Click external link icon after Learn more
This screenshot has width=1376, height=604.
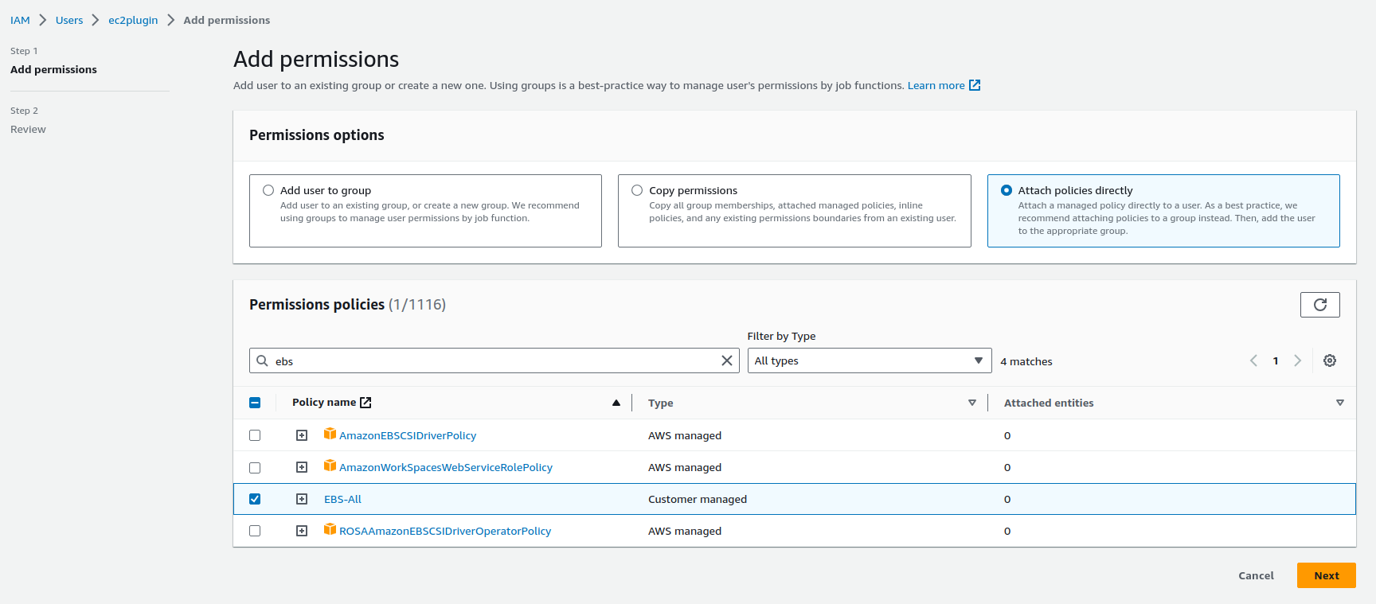(975, 85)
